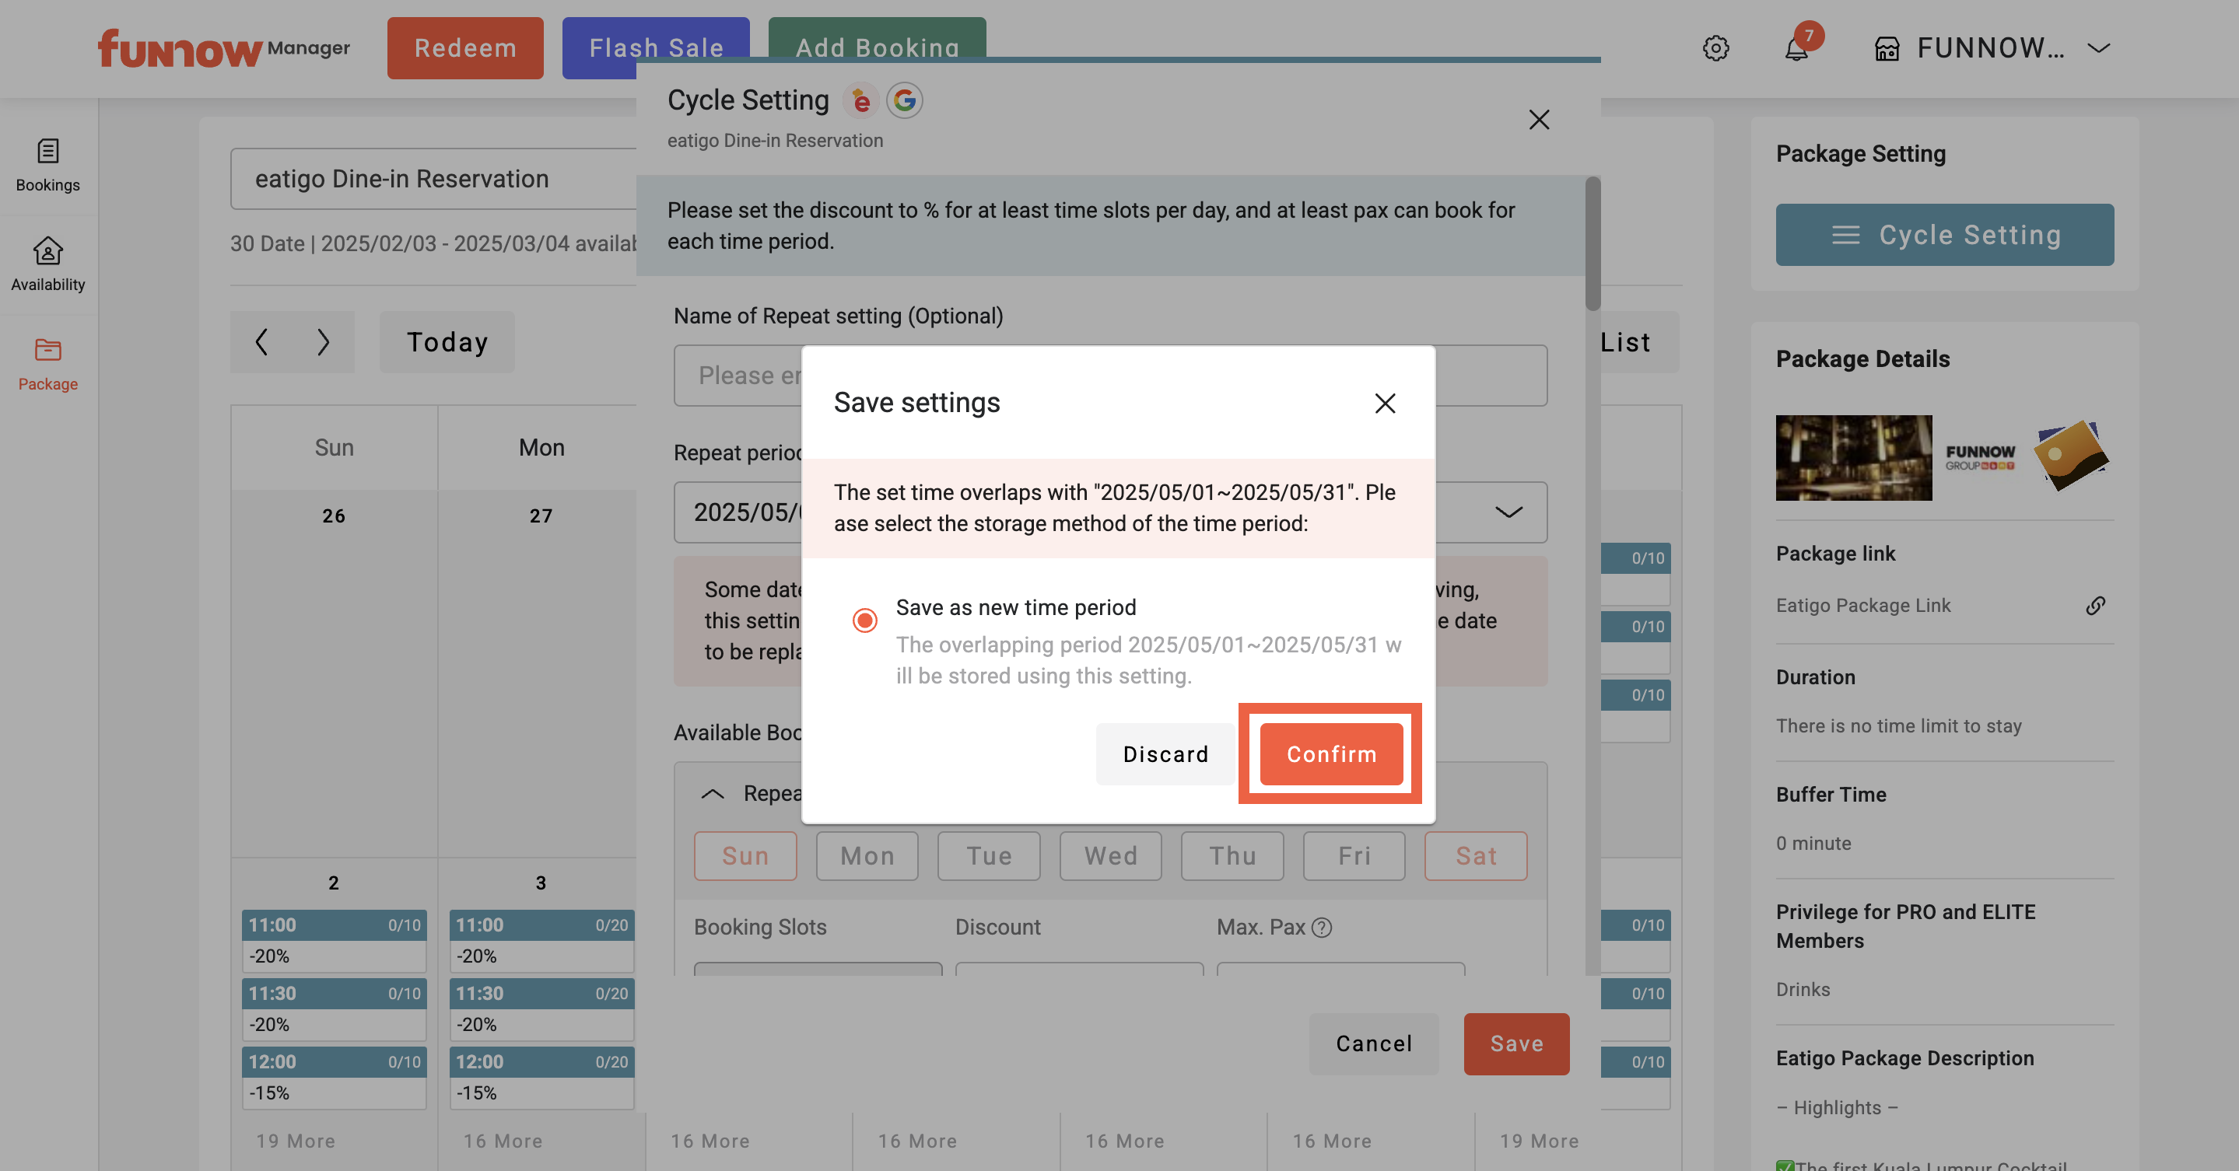The height and width of the screenshot is (1171, 2239).
Task: Open 12:00 slot on Monday 3
Action: coord(541,1078)
